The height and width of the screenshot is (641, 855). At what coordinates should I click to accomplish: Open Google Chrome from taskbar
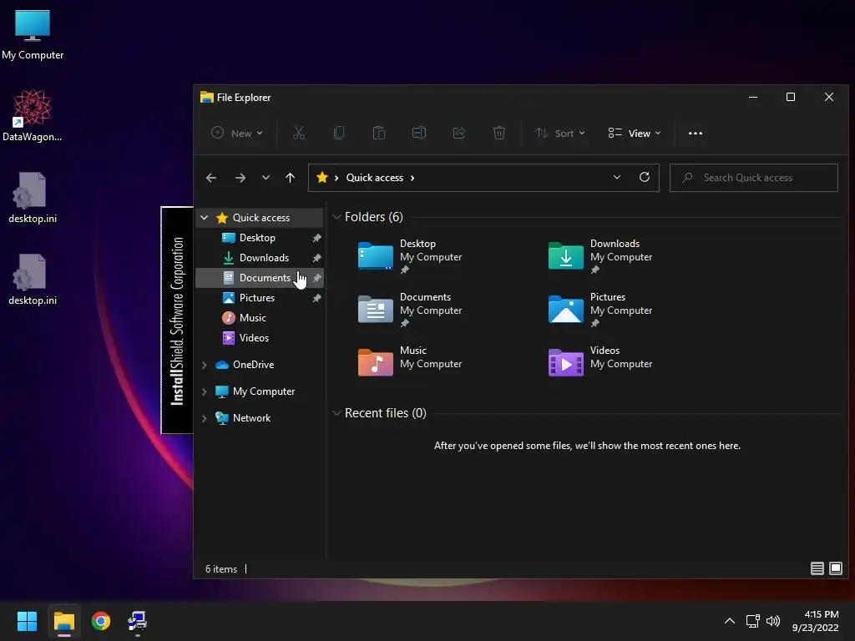pos(101,621)
